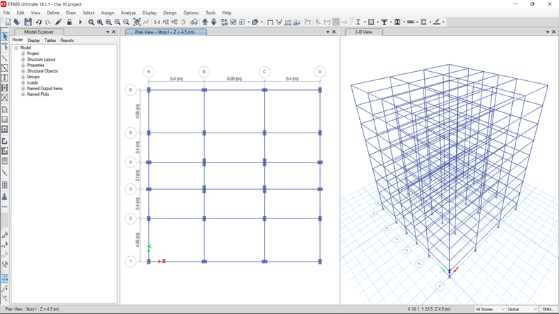
Task: Move up one story with up arrow icon
Action: click(x=205, y=22)
